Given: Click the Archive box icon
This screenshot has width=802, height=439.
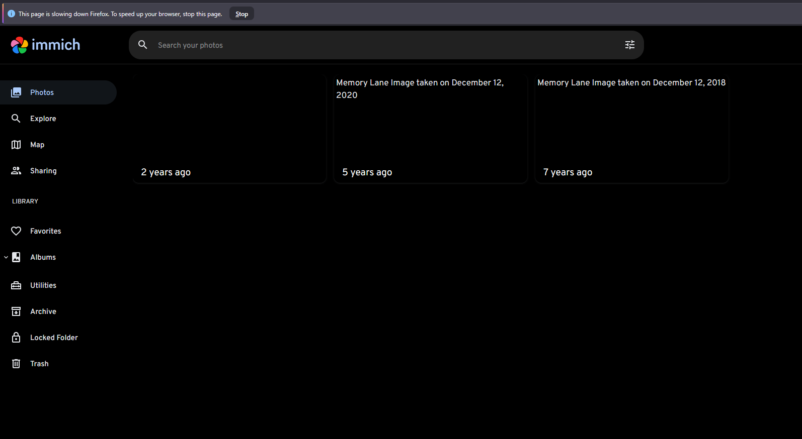Looking at the screenshot, I should [16, 311].
